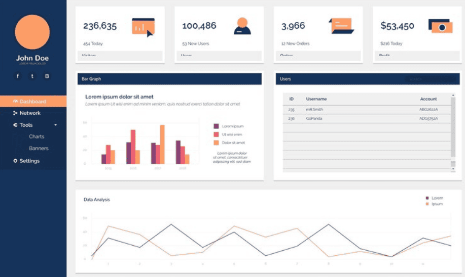
Task: Click the purple 'Lorem ipsum' legend swatch
Action: tap(216, 126)
